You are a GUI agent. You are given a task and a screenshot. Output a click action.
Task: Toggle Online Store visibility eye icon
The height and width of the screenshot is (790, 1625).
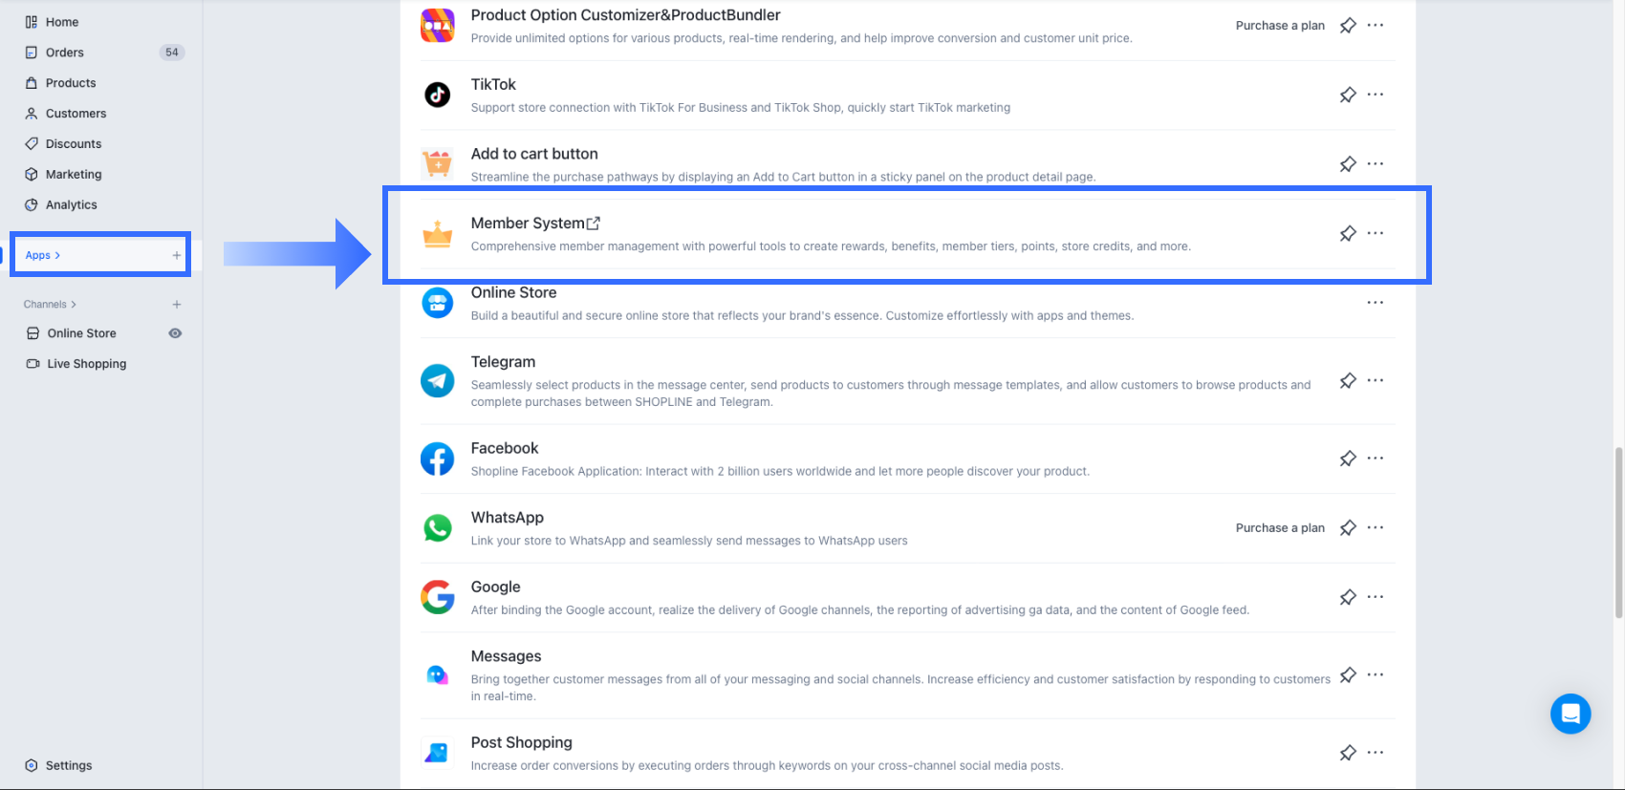coord(175,333)
